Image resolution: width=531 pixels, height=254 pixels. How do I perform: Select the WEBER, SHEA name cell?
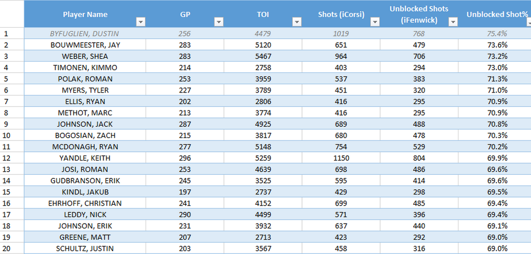pyautogui.click(x=85, y=56)
